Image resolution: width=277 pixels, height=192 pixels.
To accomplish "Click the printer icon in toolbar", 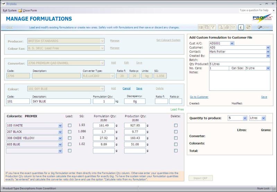I will [x=227, y=27].
